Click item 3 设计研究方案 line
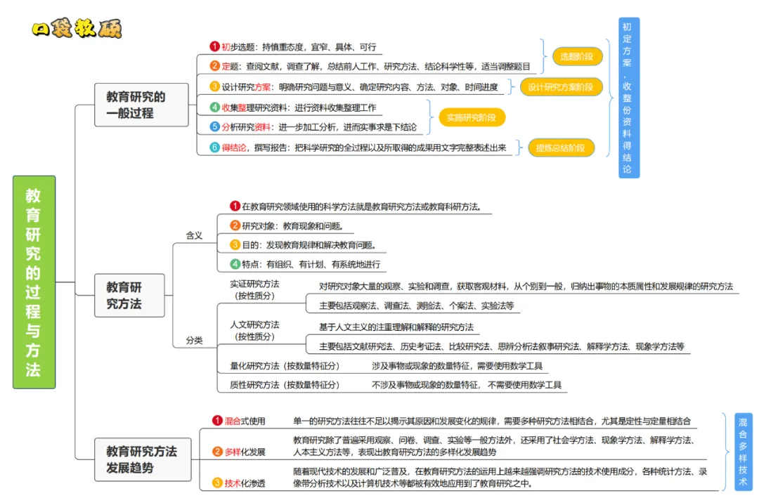Image resolution: width=759 pixels, height=498 pixels. (x=353, y=87)
